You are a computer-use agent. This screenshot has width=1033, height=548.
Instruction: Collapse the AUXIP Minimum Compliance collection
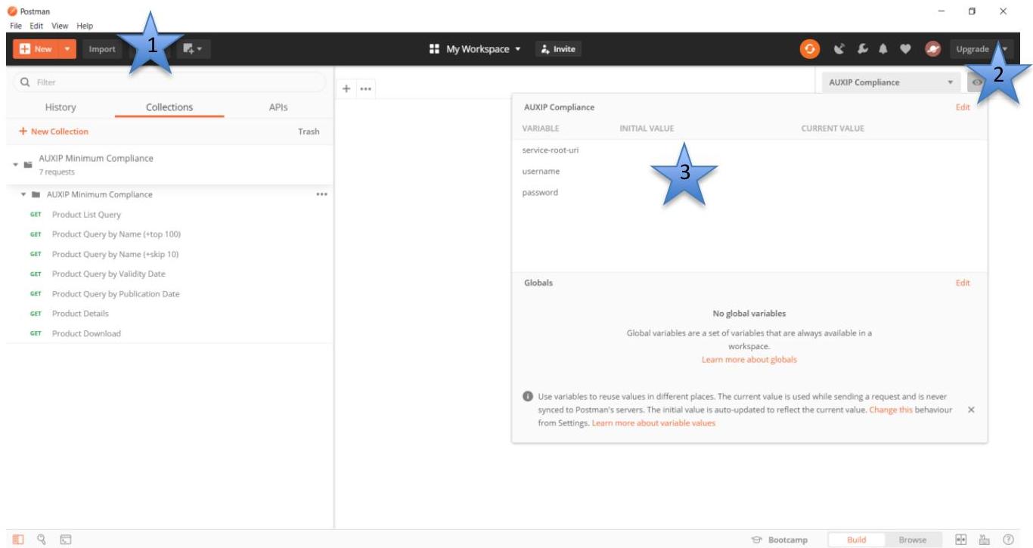click(x=16, y=164)
